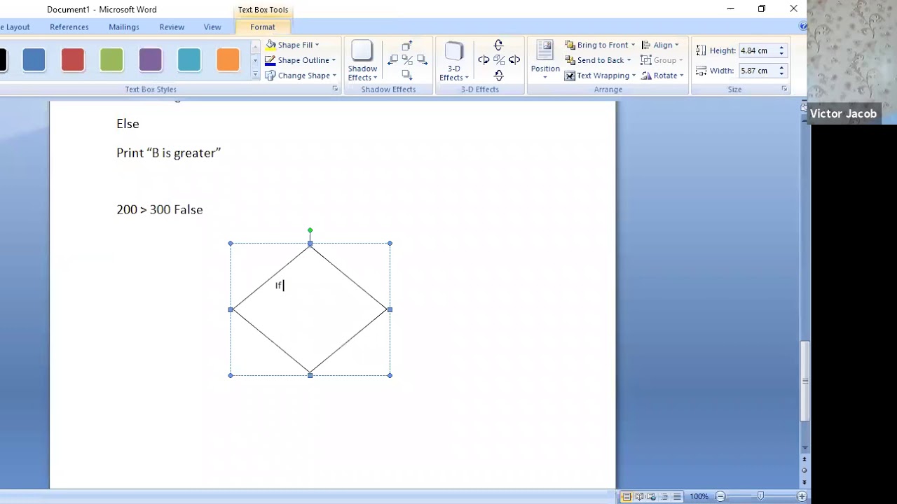This screenshot has height=504, width=897.
Task: Expand the text box styles gallery
Action: pos(255,75)
